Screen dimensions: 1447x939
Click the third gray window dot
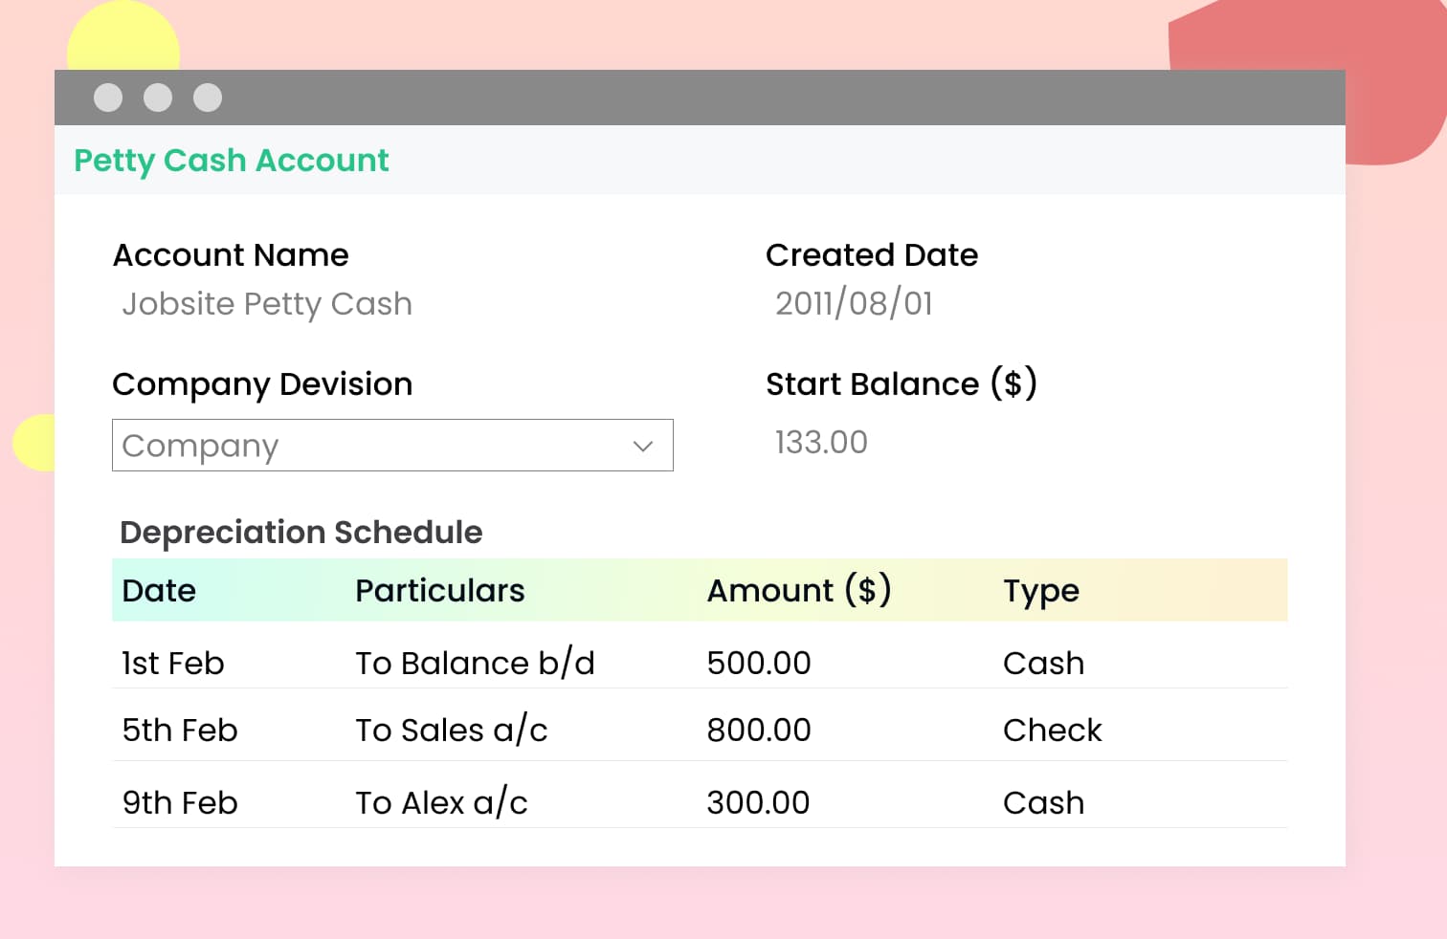pos(208,98)
